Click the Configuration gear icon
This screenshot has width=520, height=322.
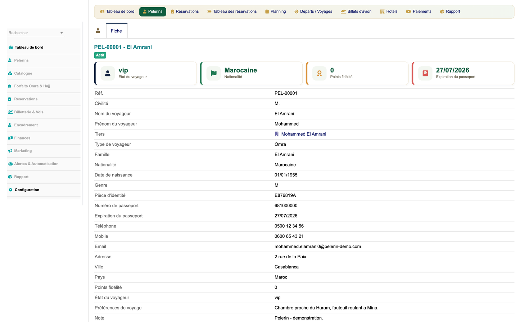[10, 190]
